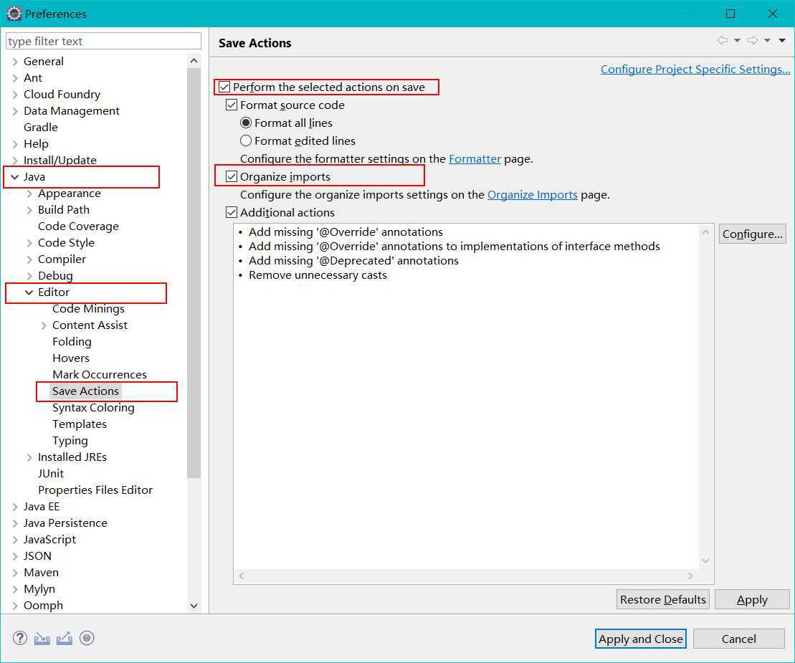Screen dimensions: 795x663
Task: Open the Templates preferences page
Action: tap(80, 424)
